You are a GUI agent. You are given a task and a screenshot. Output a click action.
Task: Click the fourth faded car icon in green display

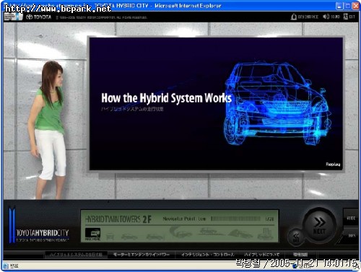[155, 237]
